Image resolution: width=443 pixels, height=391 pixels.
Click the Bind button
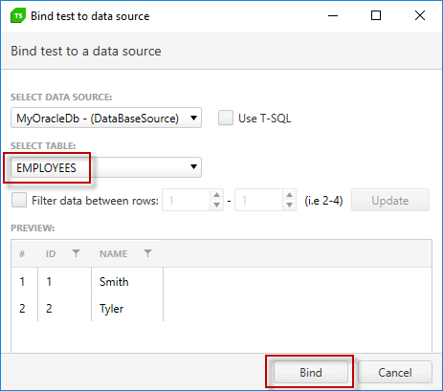tap(311, 372)
